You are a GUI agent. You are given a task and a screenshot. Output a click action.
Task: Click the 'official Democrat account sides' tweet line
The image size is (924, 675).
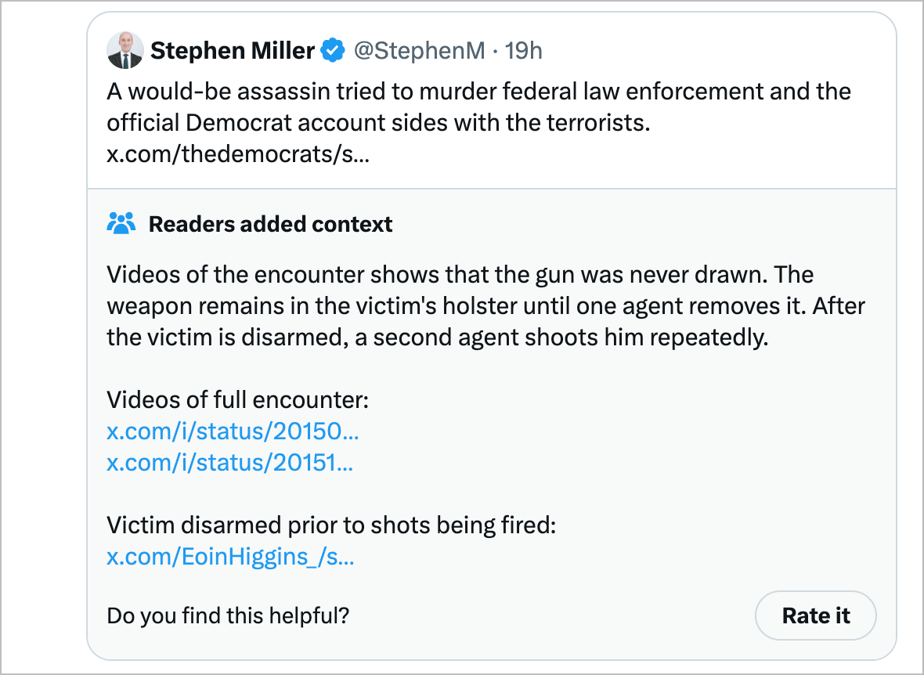(378, 123)
